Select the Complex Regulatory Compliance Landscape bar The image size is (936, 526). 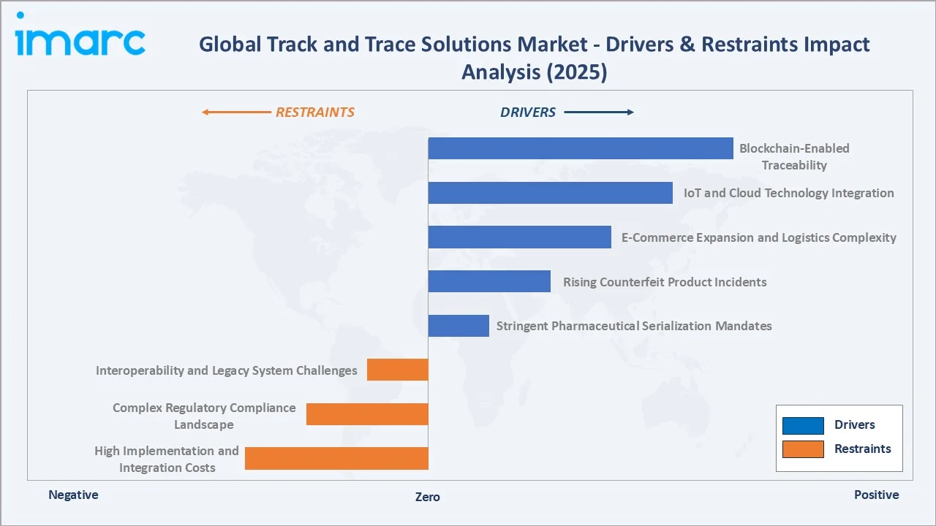(x=367, y=414)
